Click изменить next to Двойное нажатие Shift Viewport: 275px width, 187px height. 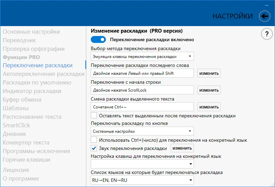coord(209,73)
